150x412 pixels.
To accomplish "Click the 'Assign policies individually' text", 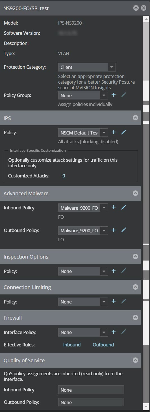I will pos(85,104).
